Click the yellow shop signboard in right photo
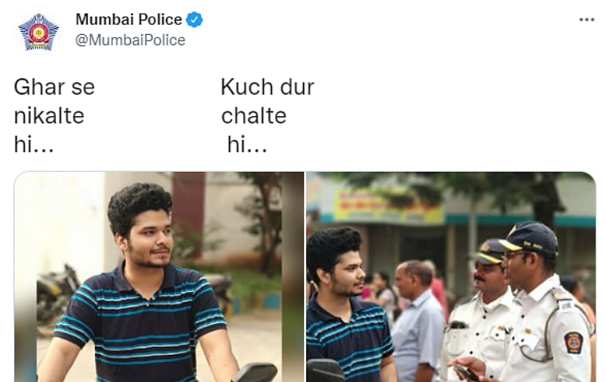Image resolution: width=606 pixels, height=382 pixels. tap(388, 206)
